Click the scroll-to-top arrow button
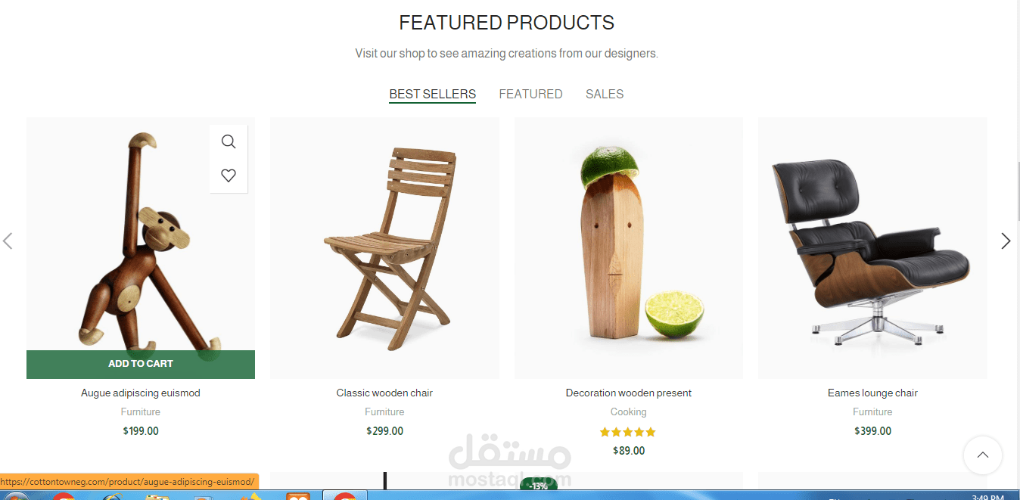 983,455
